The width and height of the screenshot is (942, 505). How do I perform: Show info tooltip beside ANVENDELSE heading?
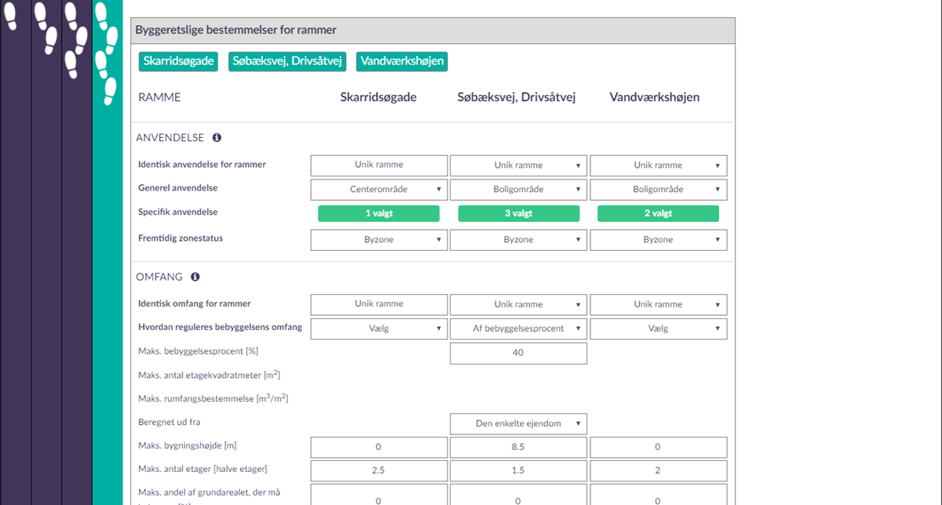pos(217,138)
